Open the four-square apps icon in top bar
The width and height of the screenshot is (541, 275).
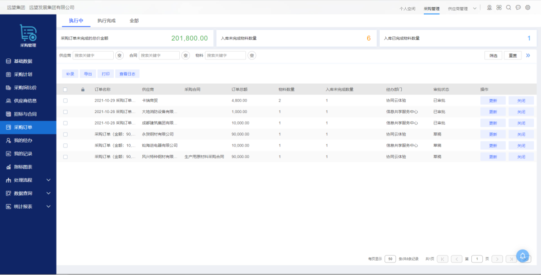click(x=499, y=7)
